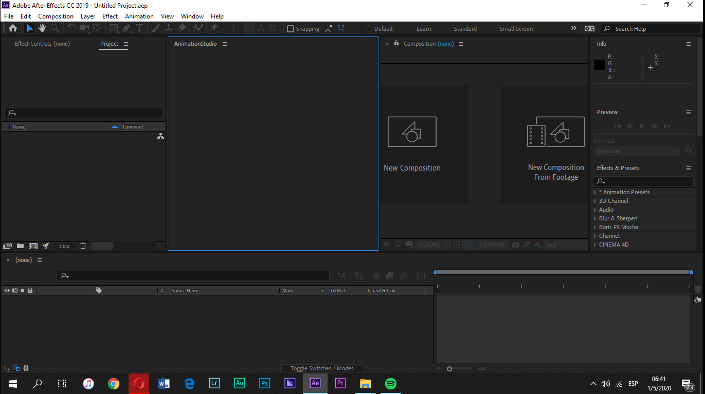705x394 pixels.
Task: Switch to the Effect Controls tab
Action: click(42, 44)
